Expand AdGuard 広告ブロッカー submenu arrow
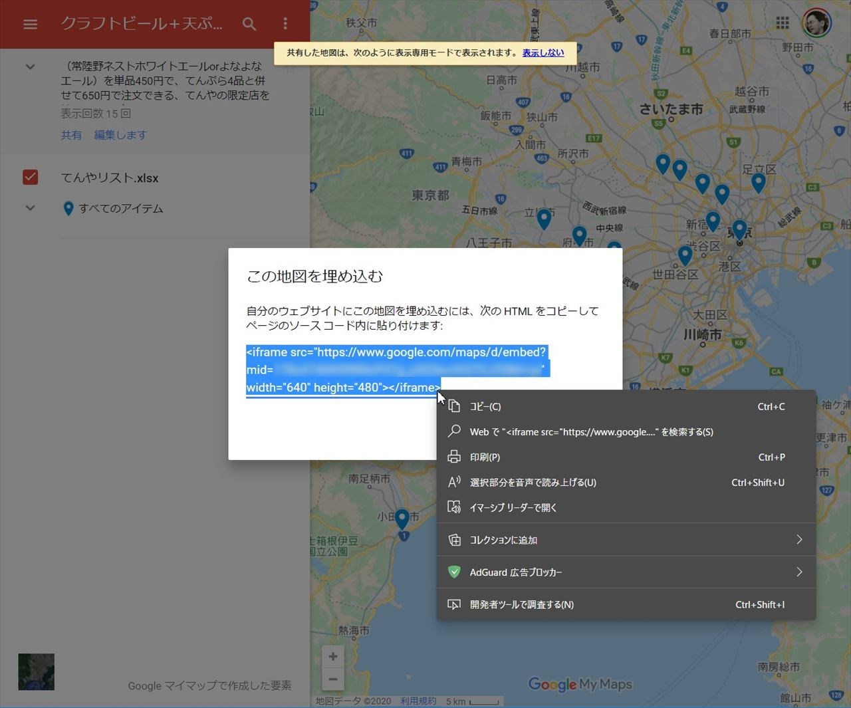Image resolution: width=851 pixels, height=708 pixels. [799, 572]
